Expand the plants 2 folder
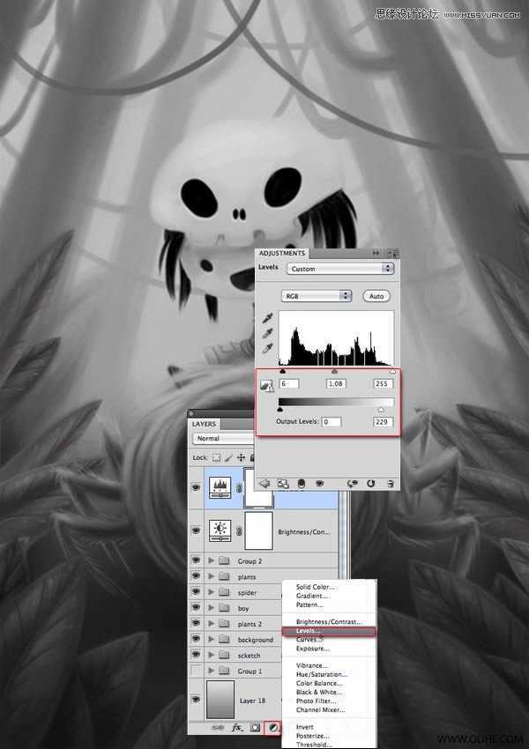The width and height of the screenshot is (529, 749). [x=212, y=624]
